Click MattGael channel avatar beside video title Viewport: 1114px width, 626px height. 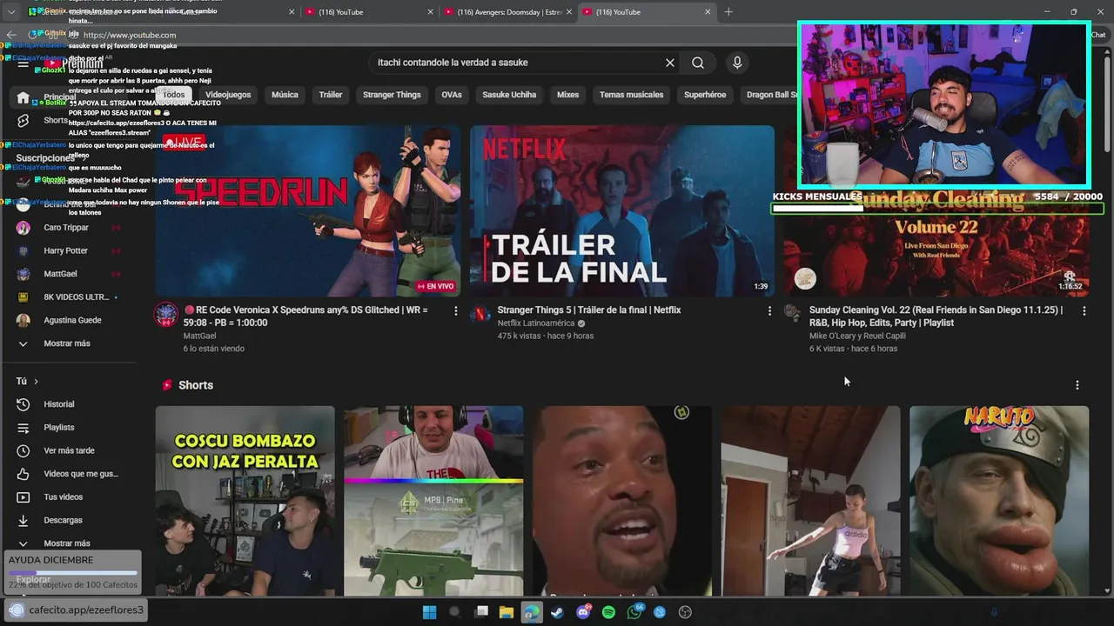166,315
